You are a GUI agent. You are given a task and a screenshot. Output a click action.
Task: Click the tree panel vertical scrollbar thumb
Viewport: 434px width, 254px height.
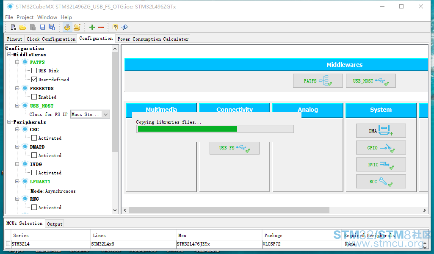coord(115,102)
